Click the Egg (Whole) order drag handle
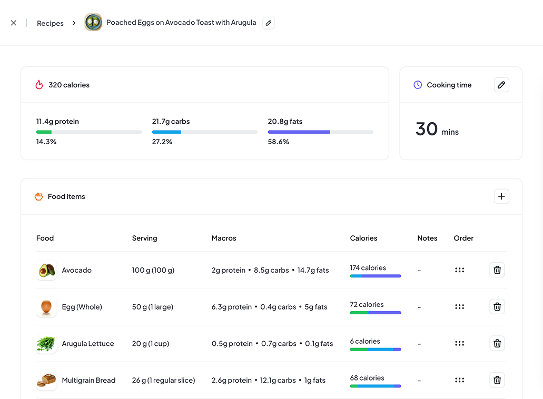The image size is (543, 399). click(460, 307)
